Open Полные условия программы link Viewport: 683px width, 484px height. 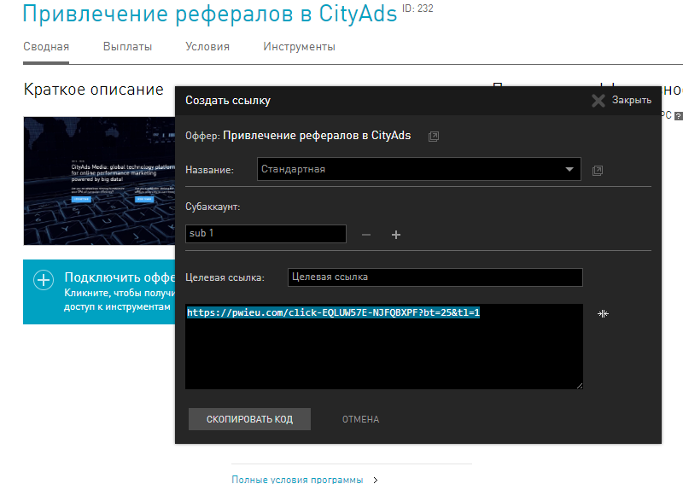tap(297, 479)
